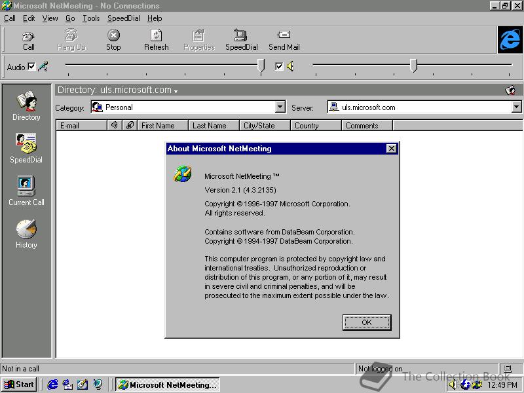This screenshot has width=524, height=393.
Task: Click the icon at right of Directory header
Action: [x=510, y=90]
